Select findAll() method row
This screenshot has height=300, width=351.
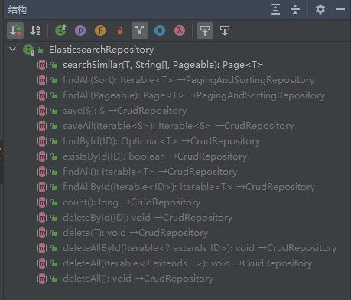[150, 172]
